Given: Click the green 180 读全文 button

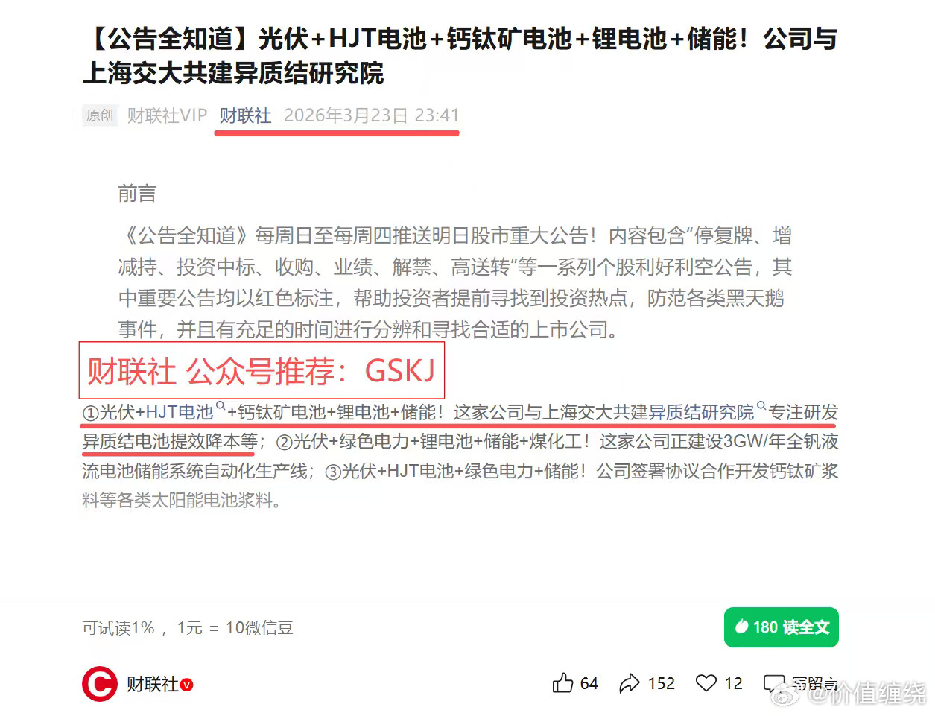Looking at the screenshot, I should pyautogui.click(x=781, y=627).
